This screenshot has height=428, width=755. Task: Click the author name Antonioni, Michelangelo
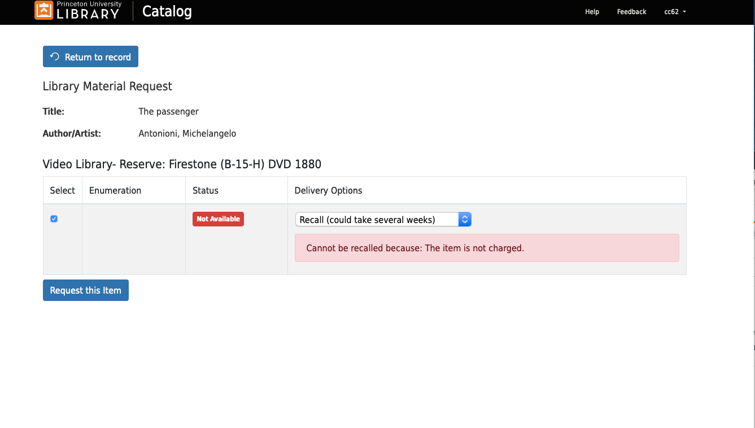coord(187,133)
